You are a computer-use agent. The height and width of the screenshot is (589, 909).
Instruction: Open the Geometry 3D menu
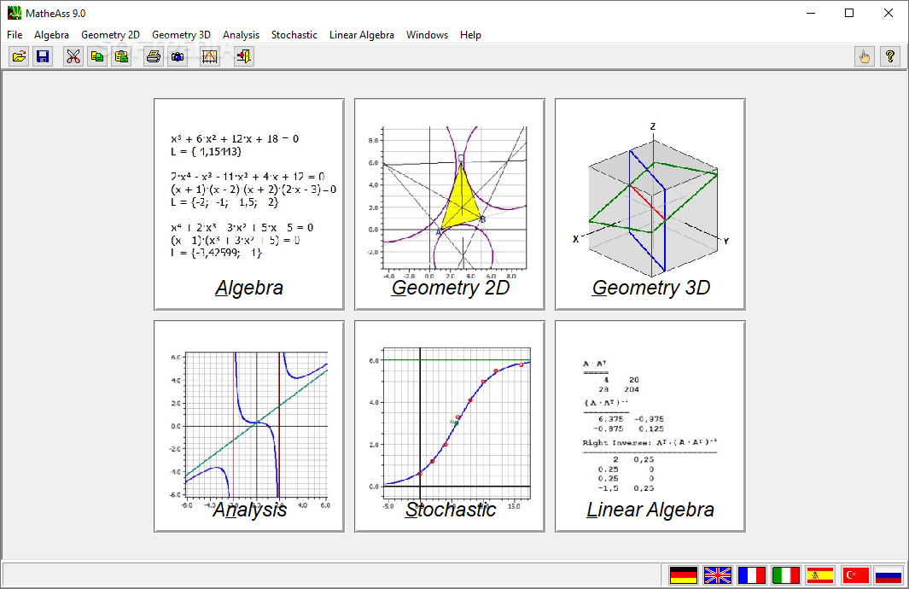pos(181,35)
